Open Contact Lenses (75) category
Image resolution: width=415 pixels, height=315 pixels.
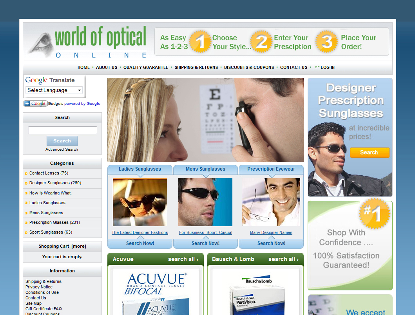tap(49, 173)
